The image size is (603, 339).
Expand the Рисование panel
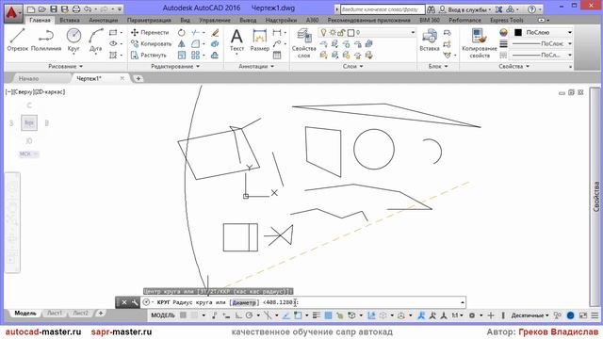pyautogui.click(x=65, y=66)
